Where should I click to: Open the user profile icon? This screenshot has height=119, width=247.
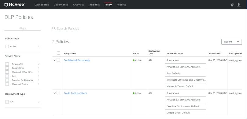(239, 5)
